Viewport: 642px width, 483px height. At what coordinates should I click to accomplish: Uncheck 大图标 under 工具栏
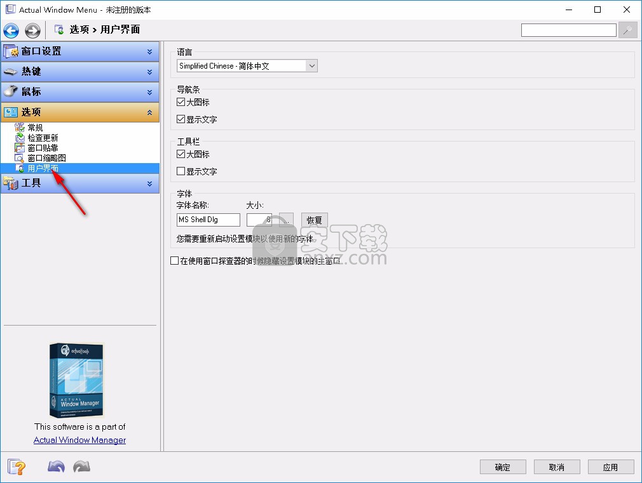[x=181, y=154]
